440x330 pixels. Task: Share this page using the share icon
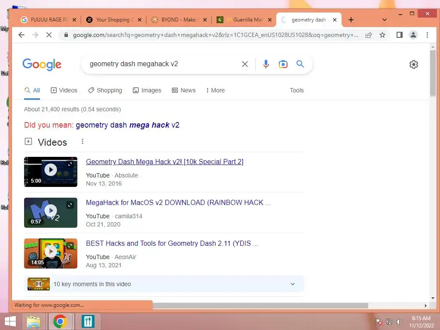369,35
